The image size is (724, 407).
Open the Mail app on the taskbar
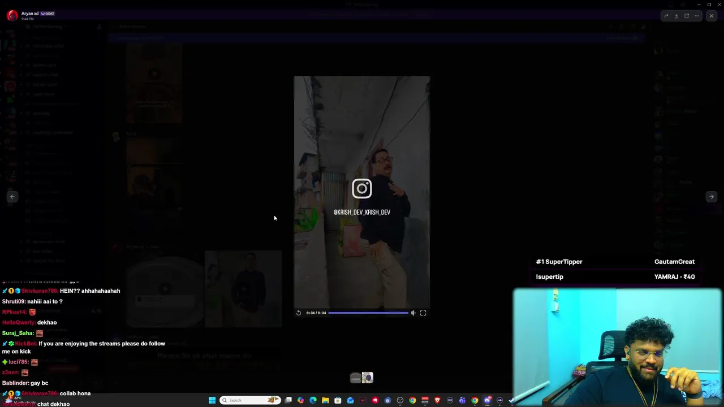[350, 400]
